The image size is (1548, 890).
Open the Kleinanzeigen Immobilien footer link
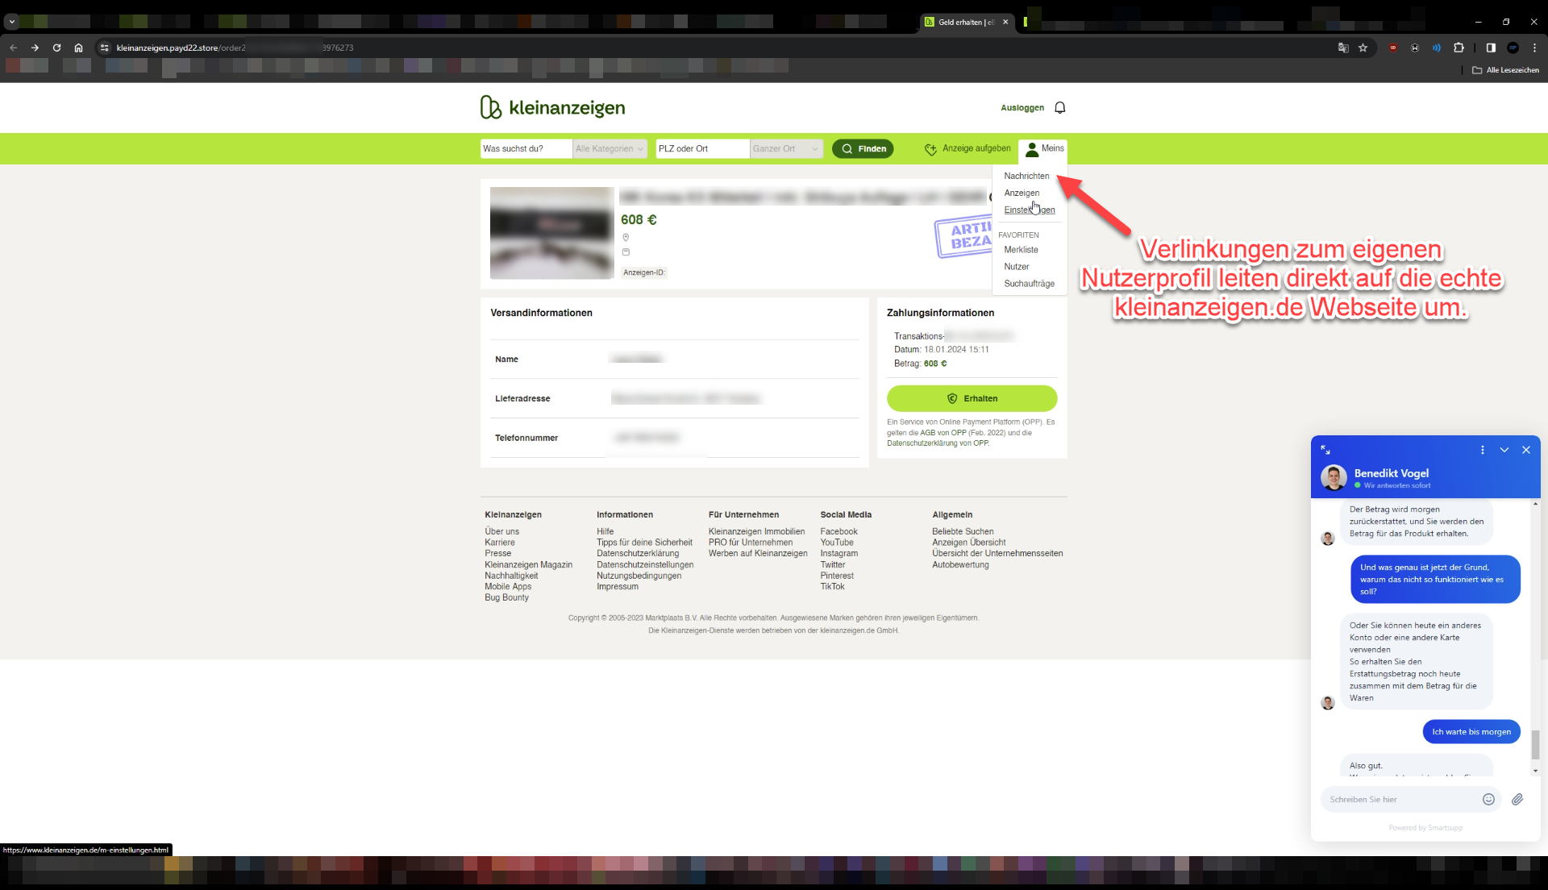756,532
